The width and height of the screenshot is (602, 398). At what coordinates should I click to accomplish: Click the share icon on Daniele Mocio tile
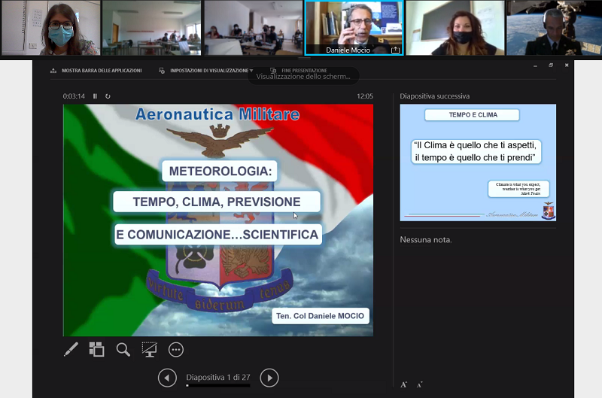point(395,50)
